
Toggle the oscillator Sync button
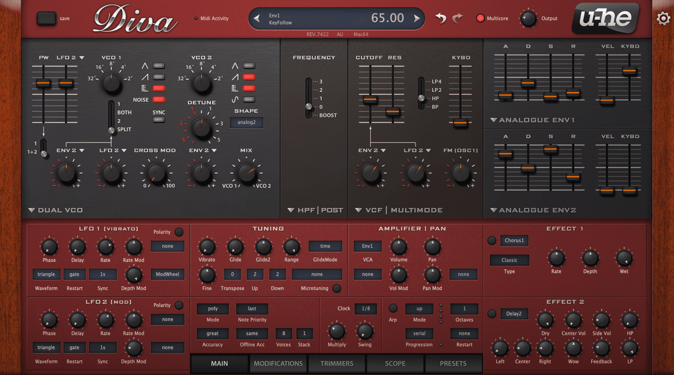point(159,120)
